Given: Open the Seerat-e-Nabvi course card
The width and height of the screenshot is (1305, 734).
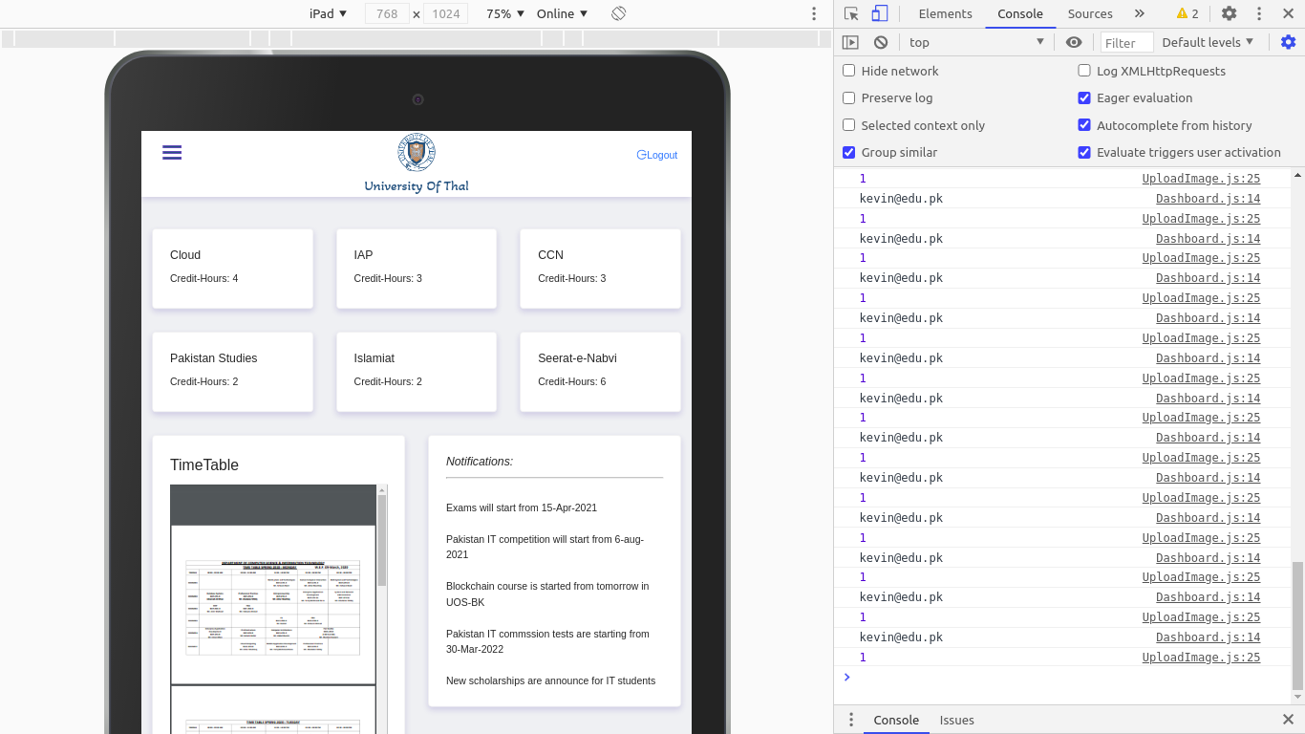Looking at the screenshot, I should [x=600, y=372].
